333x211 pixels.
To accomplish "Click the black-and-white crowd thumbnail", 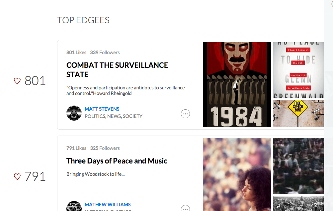I will tap(298, 203).
